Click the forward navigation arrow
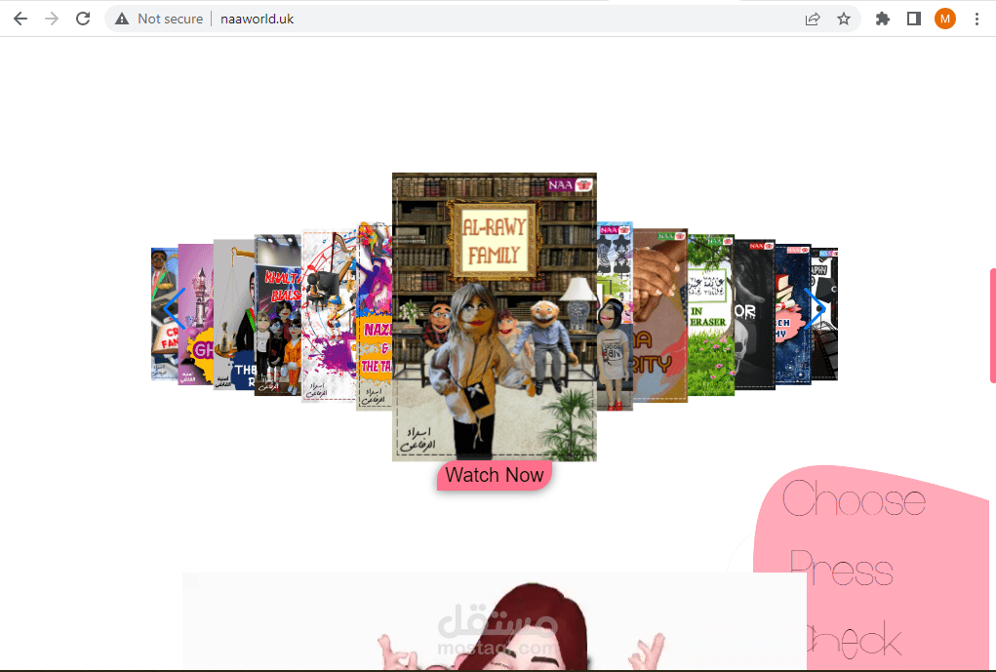 pos(52,20)
